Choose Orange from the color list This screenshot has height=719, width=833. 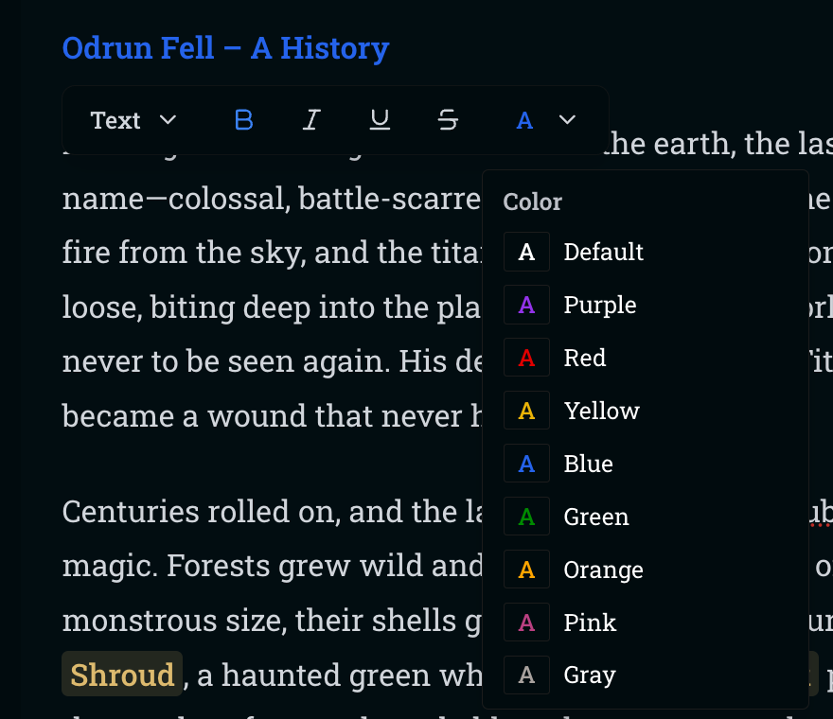tap(603, 570)
